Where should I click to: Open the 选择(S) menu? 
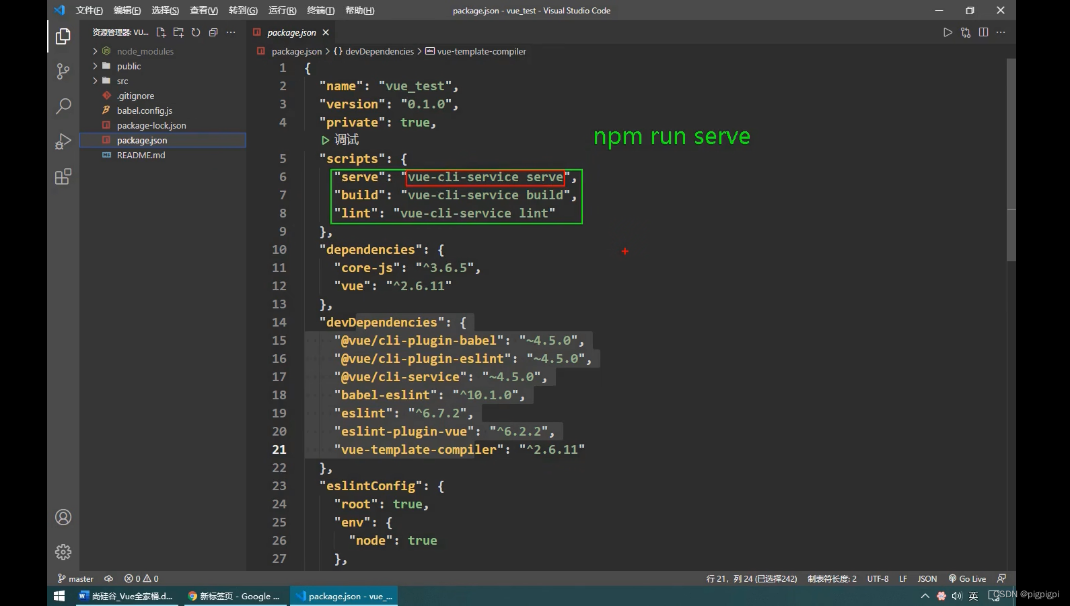click(165, 10)
